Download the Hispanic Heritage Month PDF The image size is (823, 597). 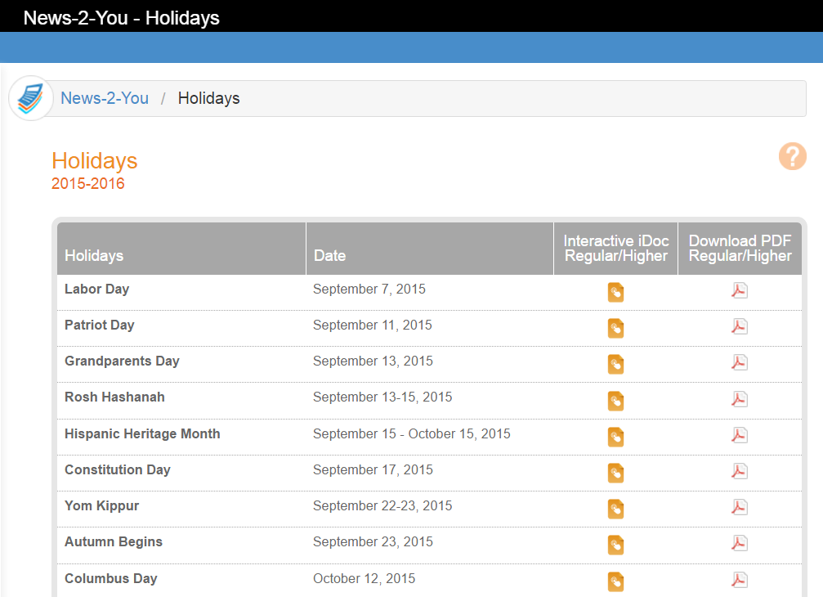click(740, 435)
